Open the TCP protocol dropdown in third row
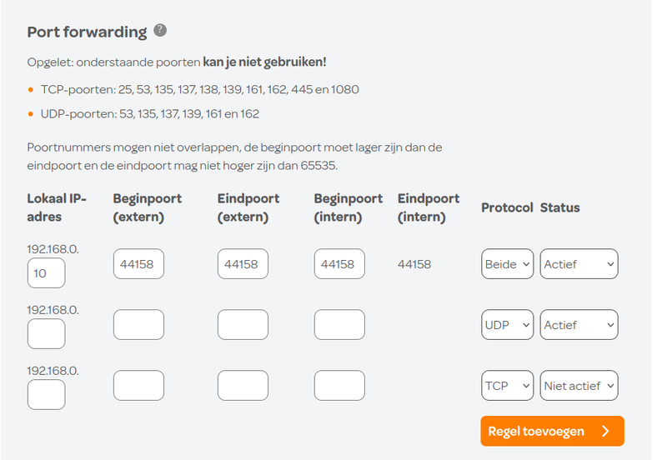 coord(507,386)
